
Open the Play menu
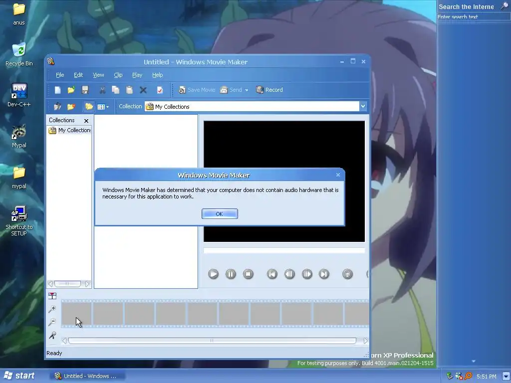coord(137,75)
